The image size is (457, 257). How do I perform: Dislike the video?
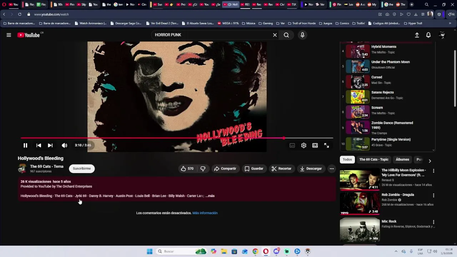click(x=203, y=168)
